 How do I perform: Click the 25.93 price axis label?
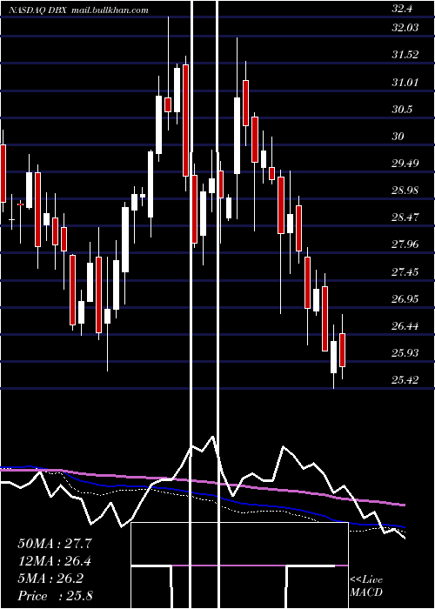coord(405,353)
